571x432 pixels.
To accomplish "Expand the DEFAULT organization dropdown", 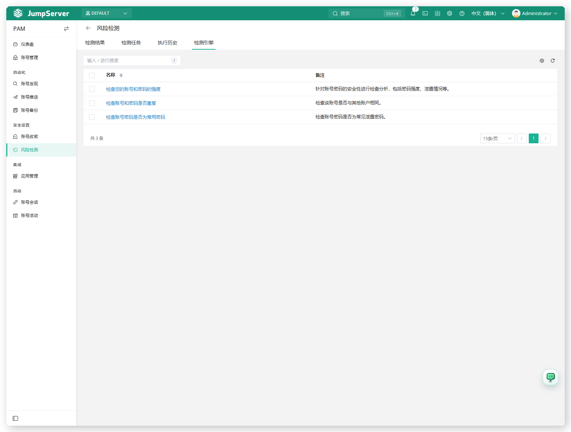I will [x=107, y=13].
